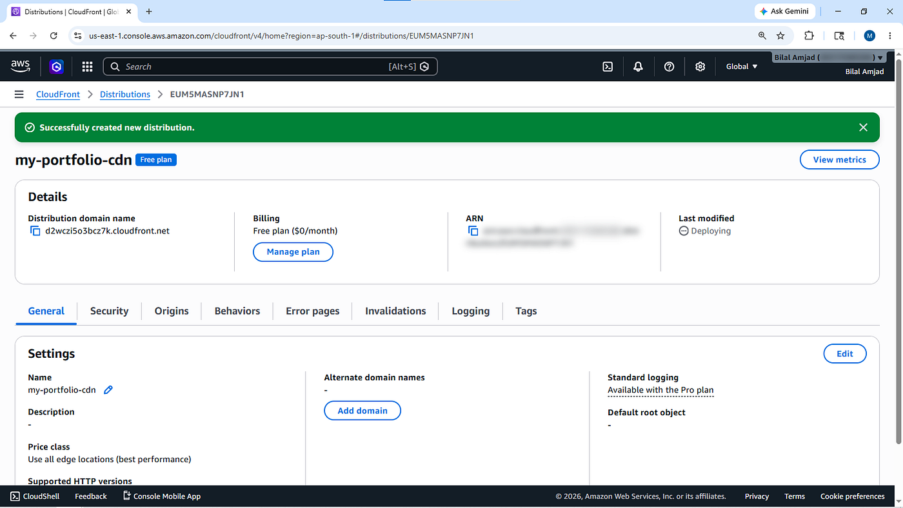Click the View metrics button

840,160
